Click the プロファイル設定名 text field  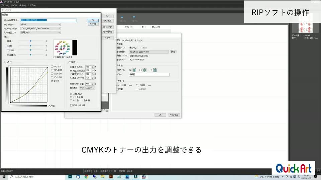48,20
